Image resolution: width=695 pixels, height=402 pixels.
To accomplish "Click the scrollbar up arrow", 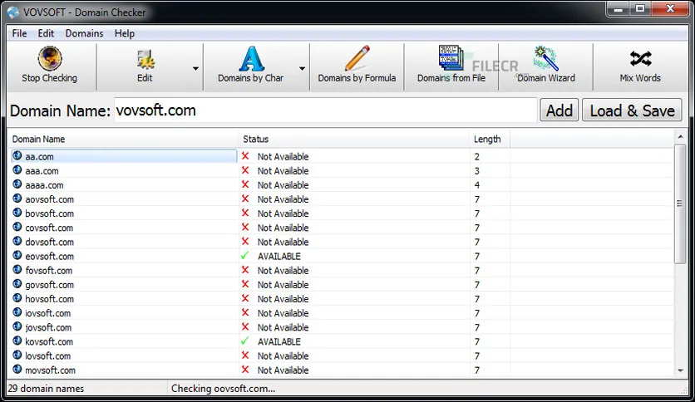I will 680,137.
